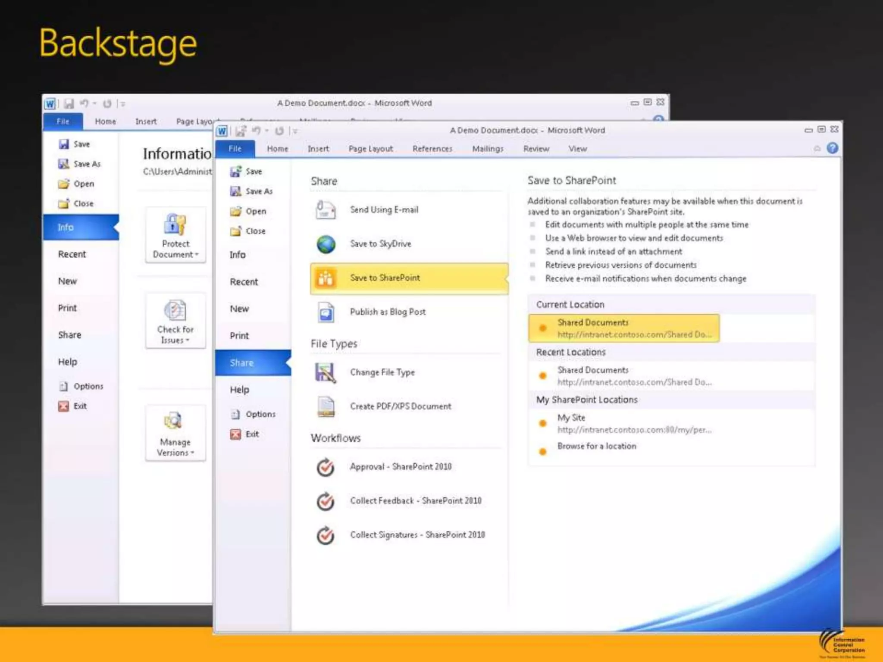
Task: Click the Change File Type icon
Action: point(326,372)
